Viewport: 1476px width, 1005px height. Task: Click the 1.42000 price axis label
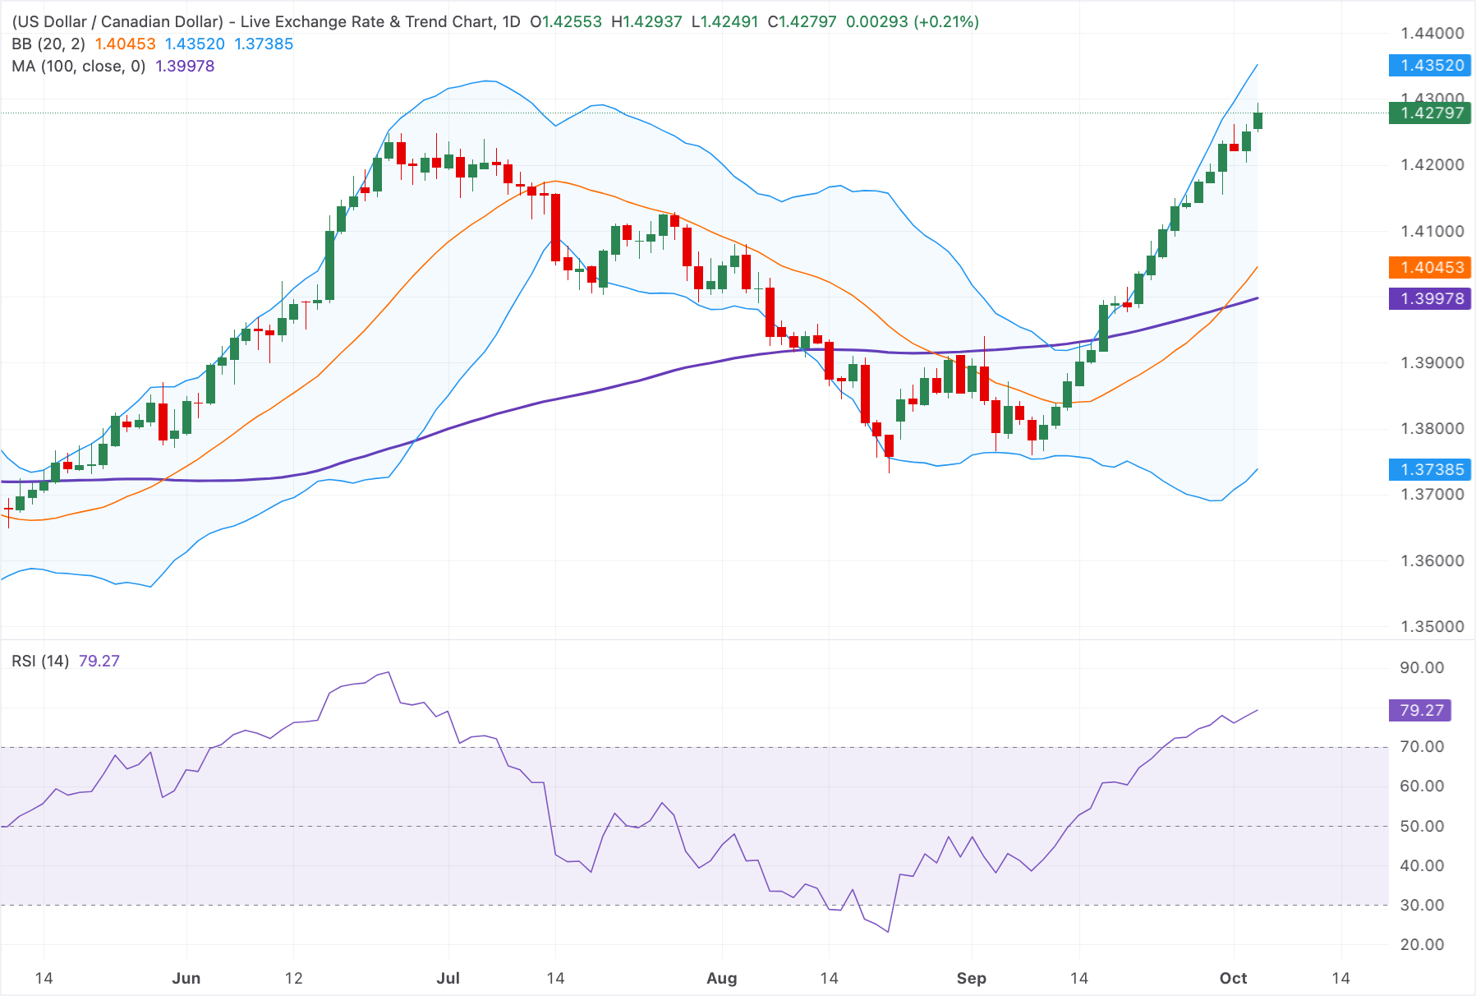1432,164
